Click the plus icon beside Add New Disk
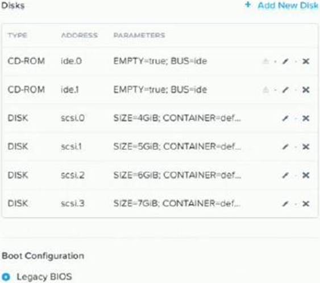 [248, 5]
